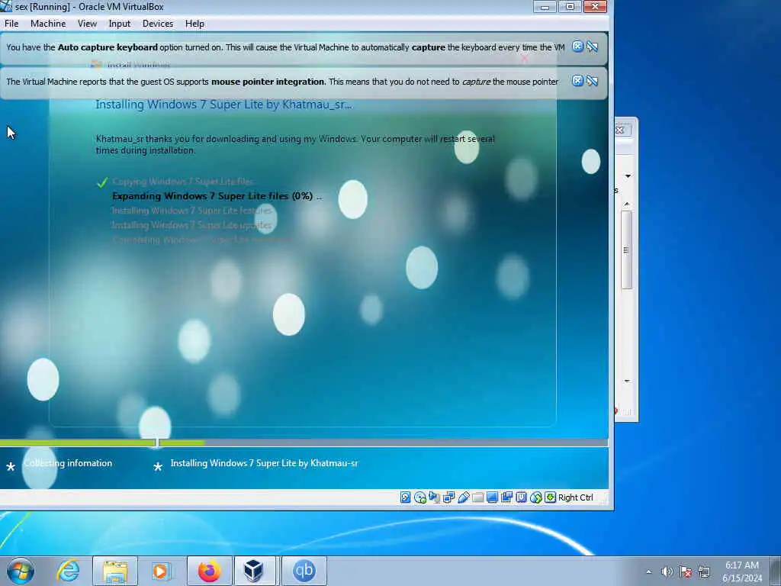Click the scroll up arrow in background window
781x586 pixels.
(627, 204)
